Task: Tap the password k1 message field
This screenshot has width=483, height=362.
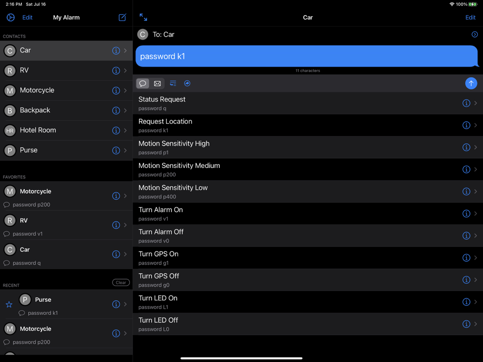Action: coord(307,56)
